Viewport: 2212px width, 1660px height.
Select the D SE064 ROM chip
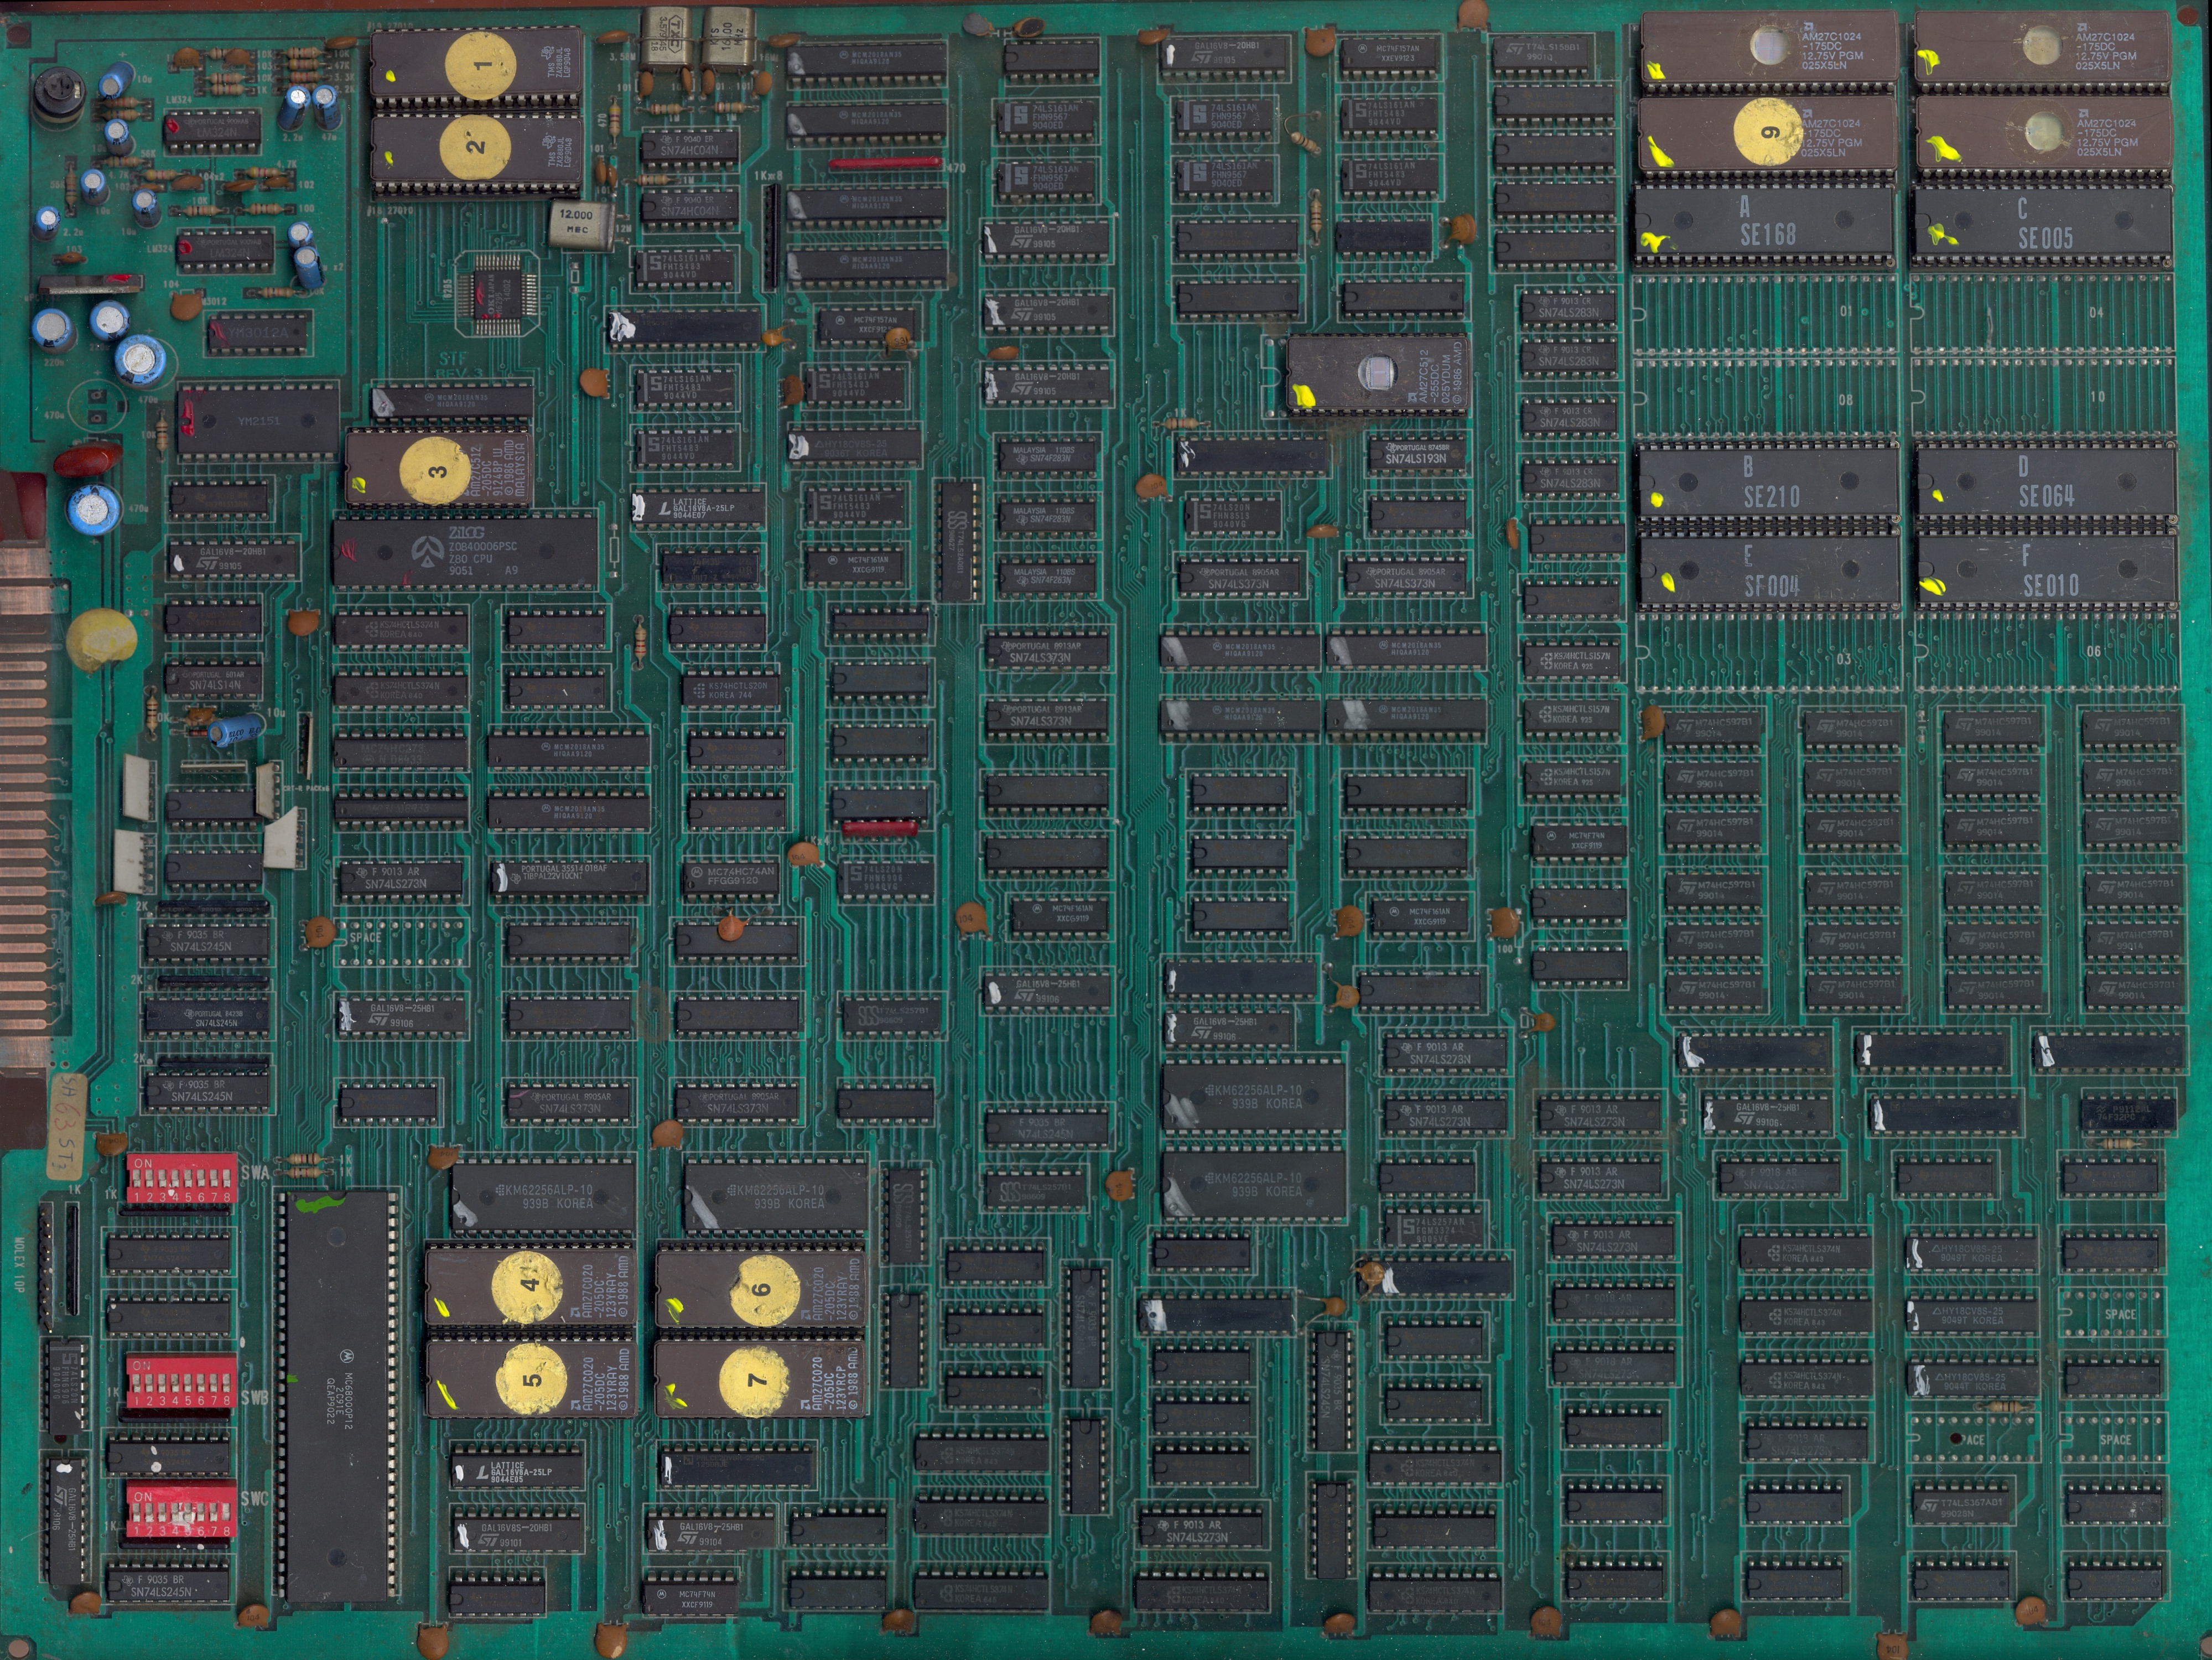pyautogui.click(x=2045, y=482)
